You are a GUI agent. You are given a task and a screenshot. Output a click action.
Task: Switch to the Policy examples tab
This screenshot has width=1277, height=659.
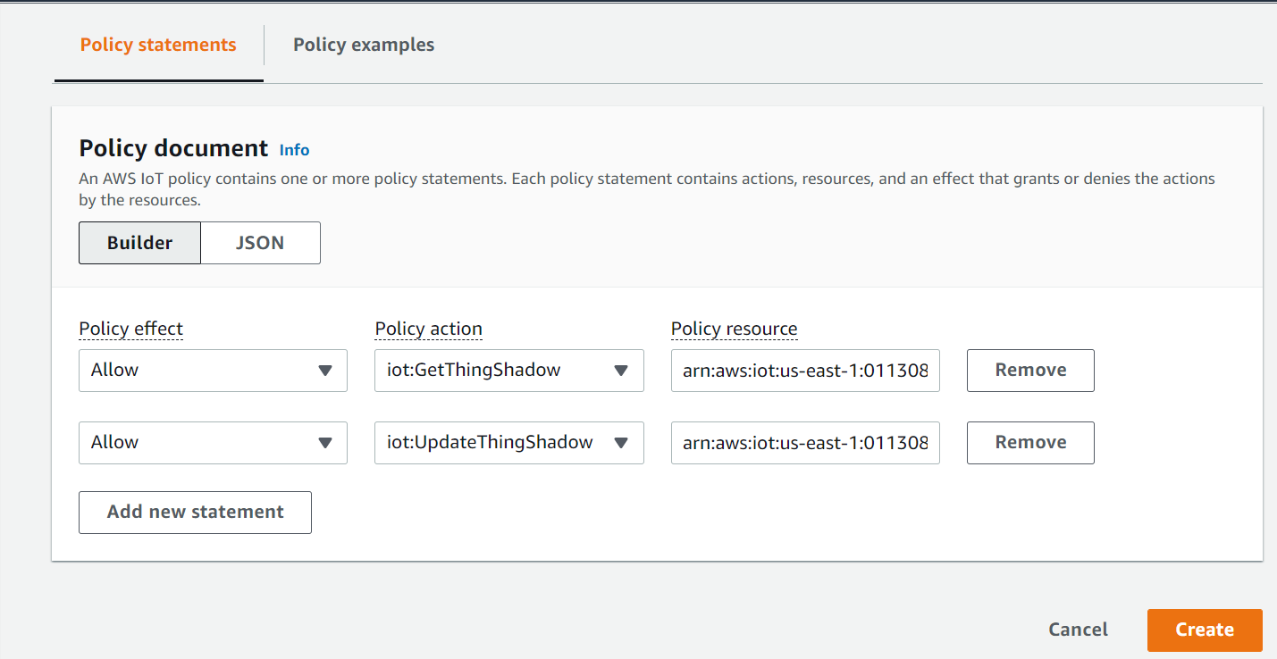[x=364, y=45]
